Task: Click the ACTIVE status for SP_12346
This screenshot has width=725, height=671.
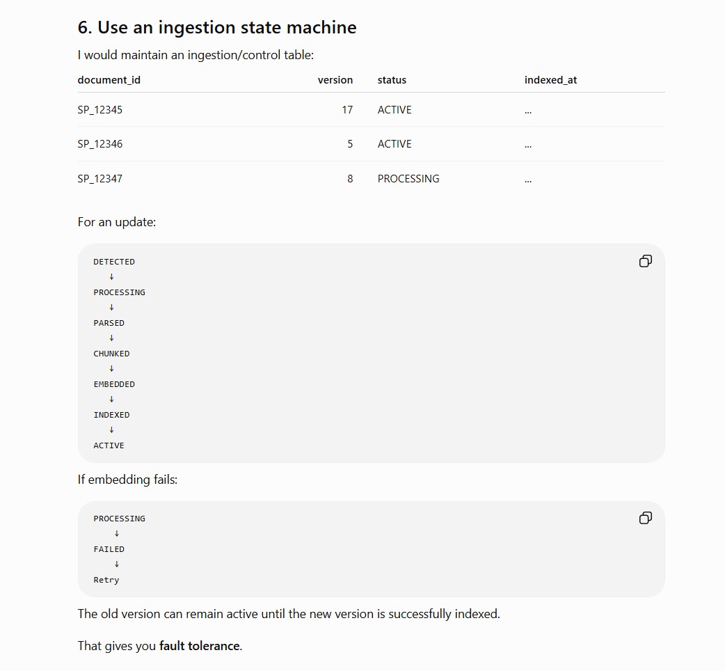Action: pos(395,144)
